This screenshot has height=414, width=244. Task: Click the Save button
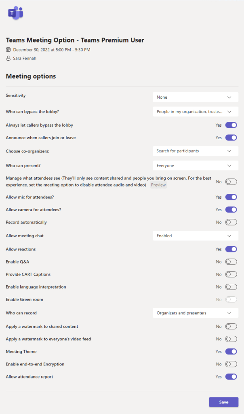tap(223, 402)
